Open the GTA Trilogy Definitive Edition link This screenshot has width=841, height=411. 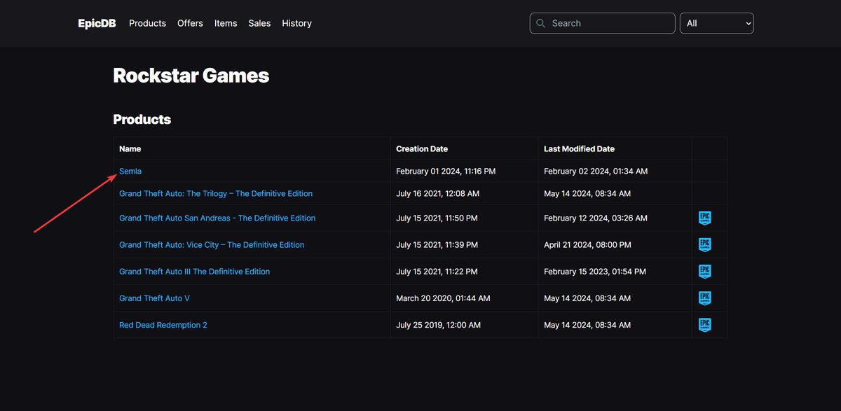point(216,193)
